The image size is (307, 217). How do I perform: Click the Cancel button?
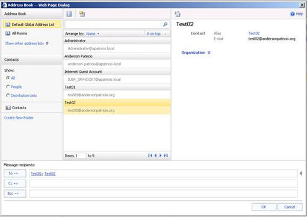click(x=290, y=207)
